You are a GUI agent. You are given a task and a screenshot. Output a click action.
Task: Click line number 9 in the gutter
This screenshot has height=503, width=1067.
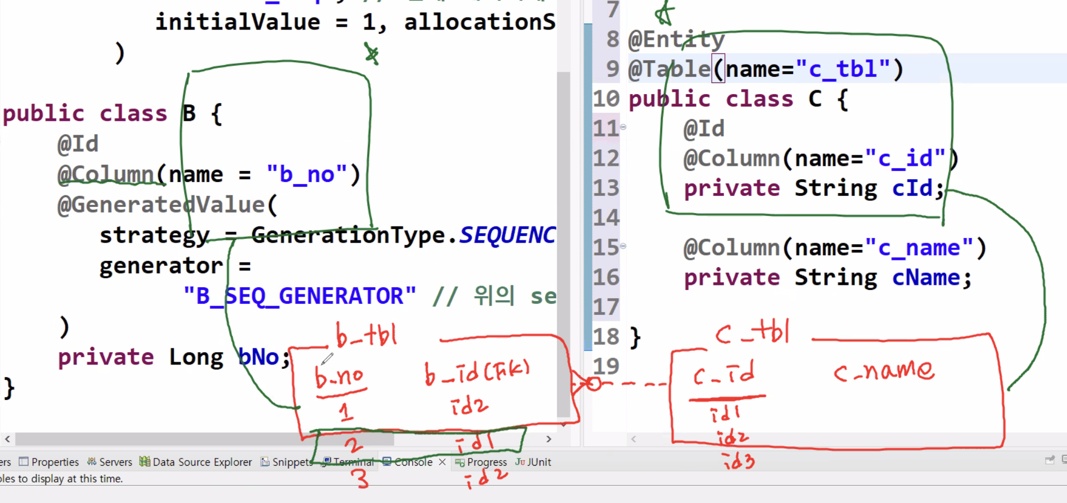[613, 69]
